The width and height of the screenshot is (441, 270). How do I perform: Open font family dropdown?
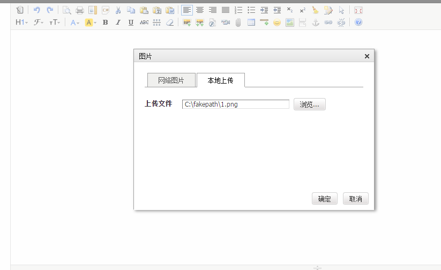point(38,22)
